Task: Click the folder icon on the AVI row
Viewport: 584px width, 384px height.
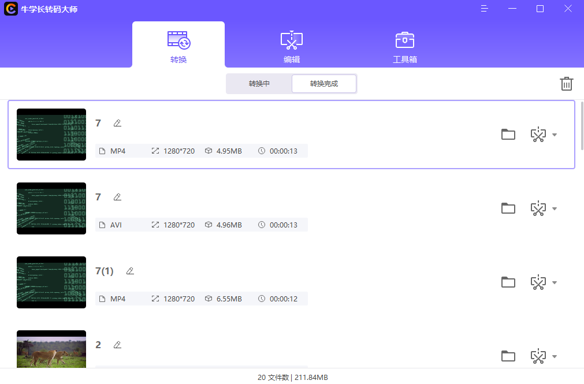Action: 508,208
